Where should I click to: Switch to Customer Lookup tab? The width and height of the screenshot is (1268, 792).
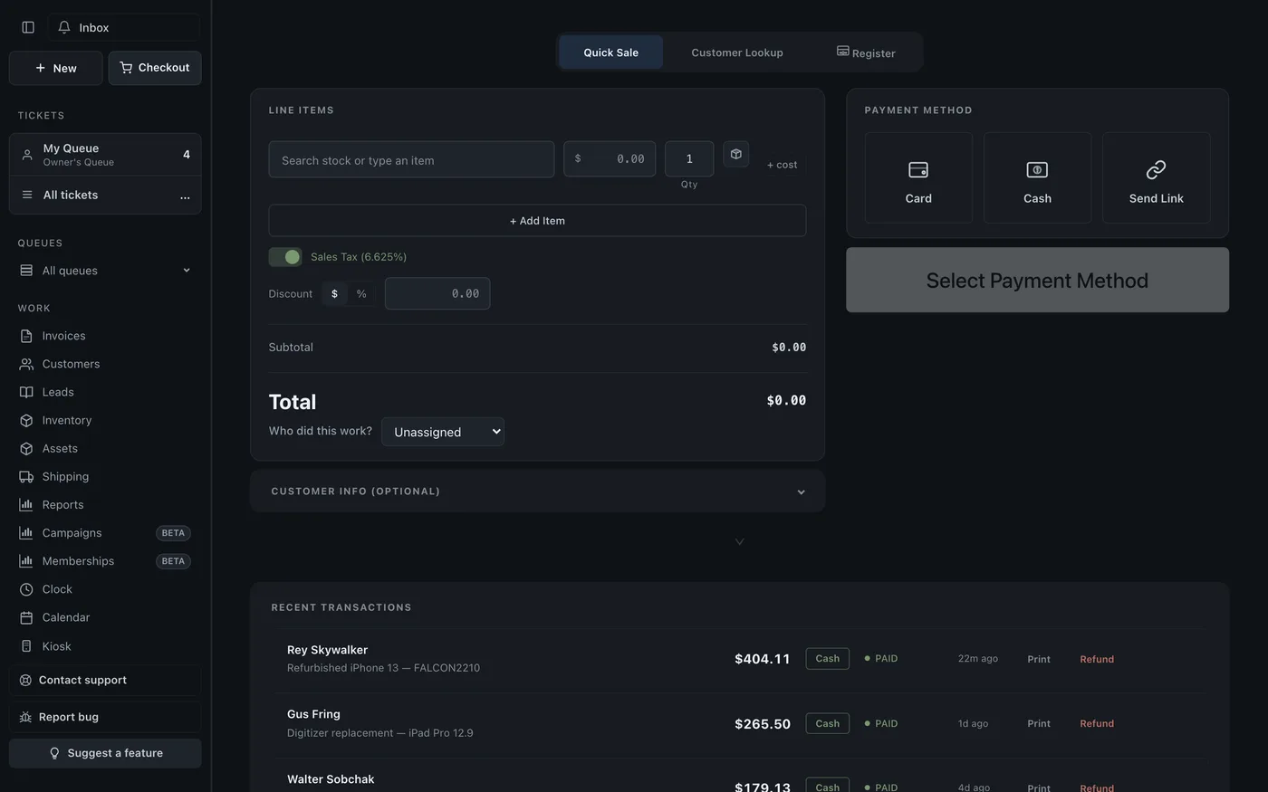tap(737, 52)
